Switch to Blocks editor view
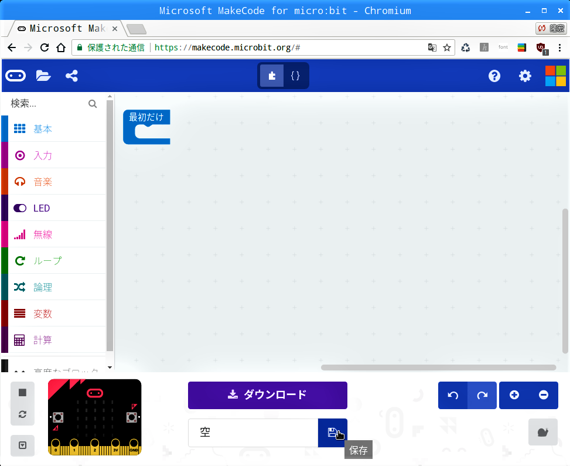Screen dimensions: 570x466 tap(272, 76)
